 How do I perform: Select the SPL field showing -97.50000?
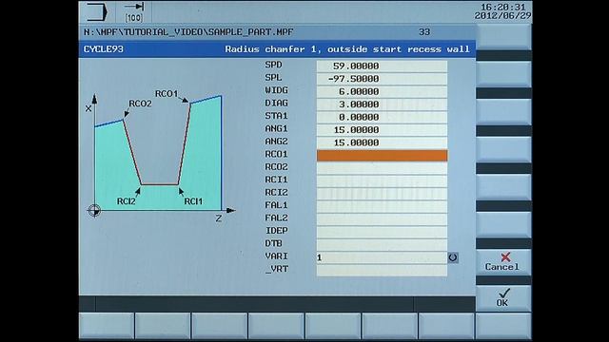coord(382,79)
